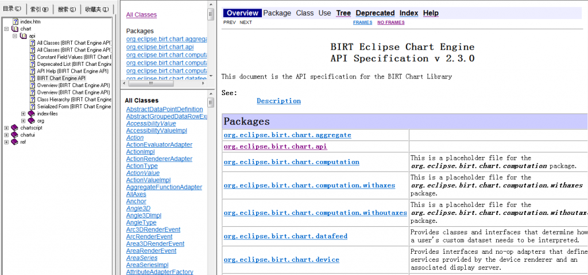
Task: Click the closed book icon for chartscript
Action: click(14, 128)
